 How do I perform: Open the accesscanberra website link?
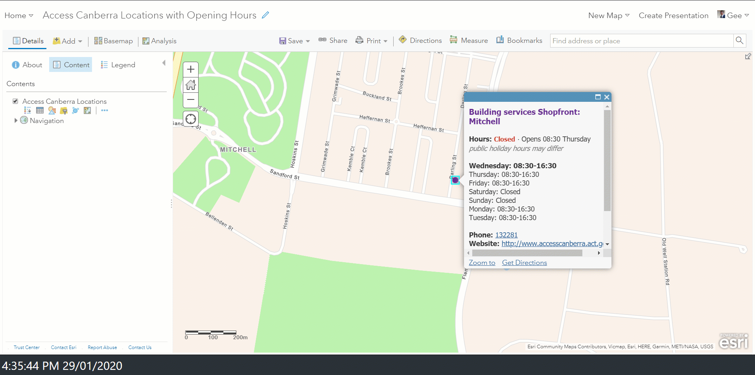(x=552, y=243)
